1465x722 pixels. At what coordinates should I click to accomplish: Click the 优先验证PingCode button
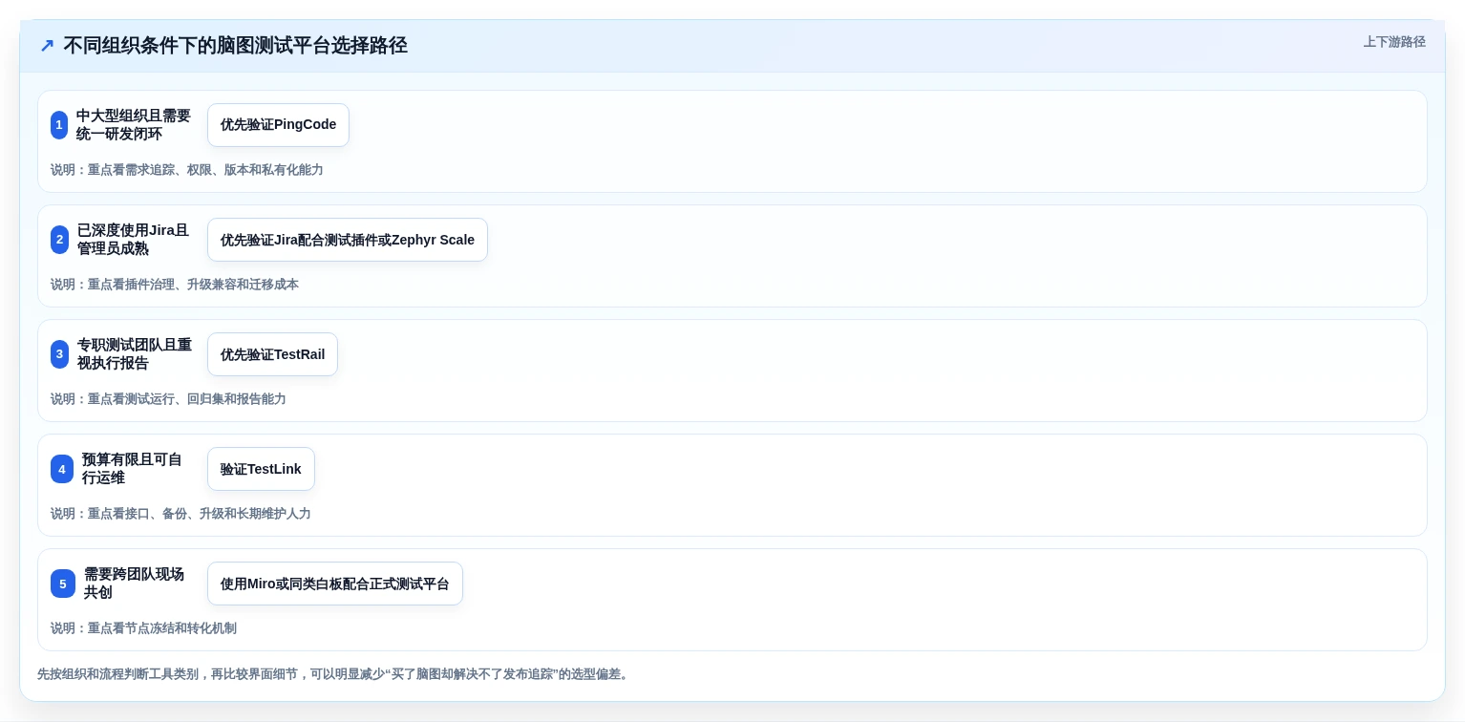click(x=278, y=125)
